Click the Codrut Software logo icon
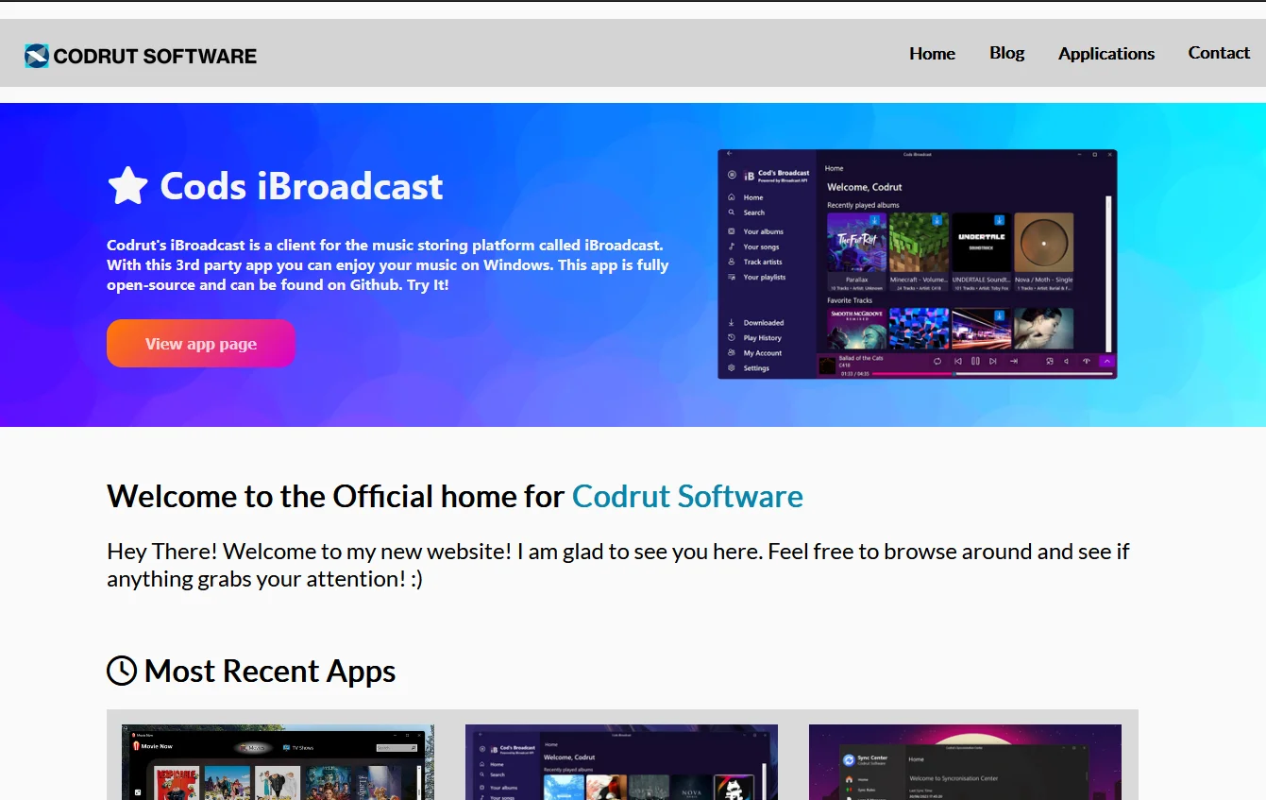1266x800 pixels. pos(37,56)
